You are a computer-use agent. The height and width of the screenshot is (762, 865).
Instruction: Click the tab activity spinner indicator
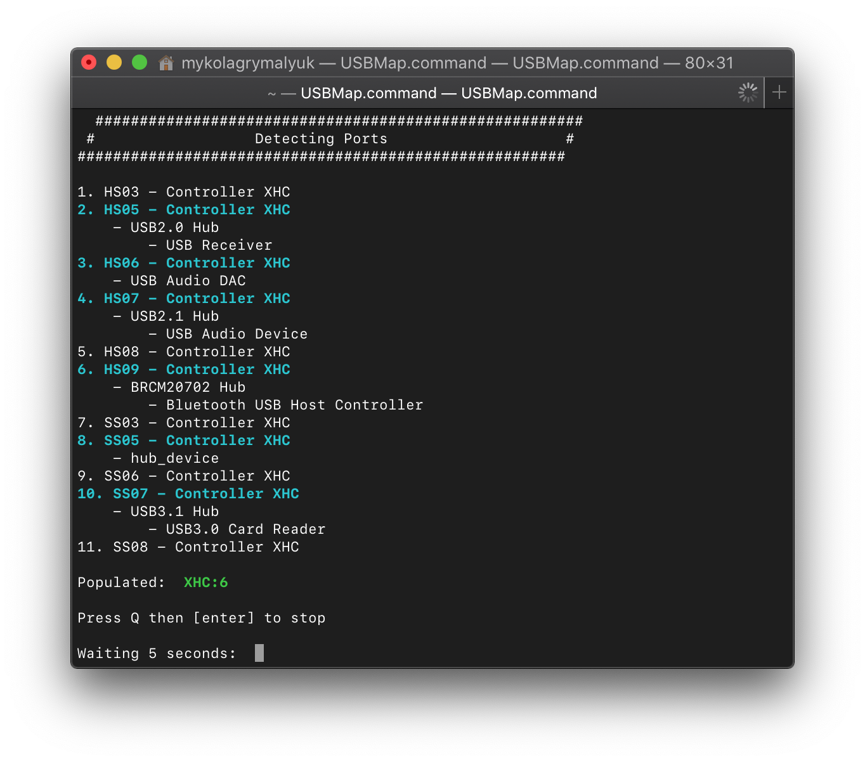click(748, 93)
